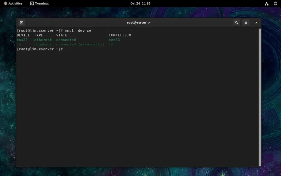Open a new terminal tab

click(x=22, y=23)
